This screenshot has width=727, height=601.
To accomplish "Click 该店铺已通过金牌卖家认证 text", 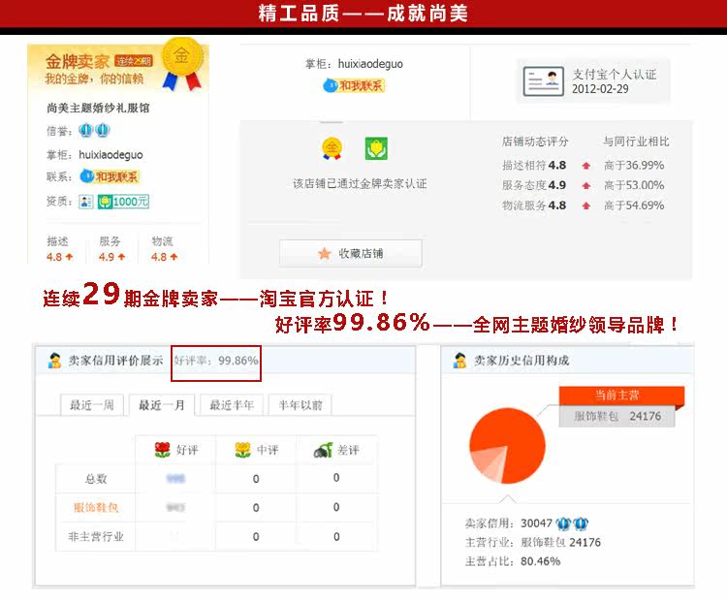I will (x=360, y=183).
